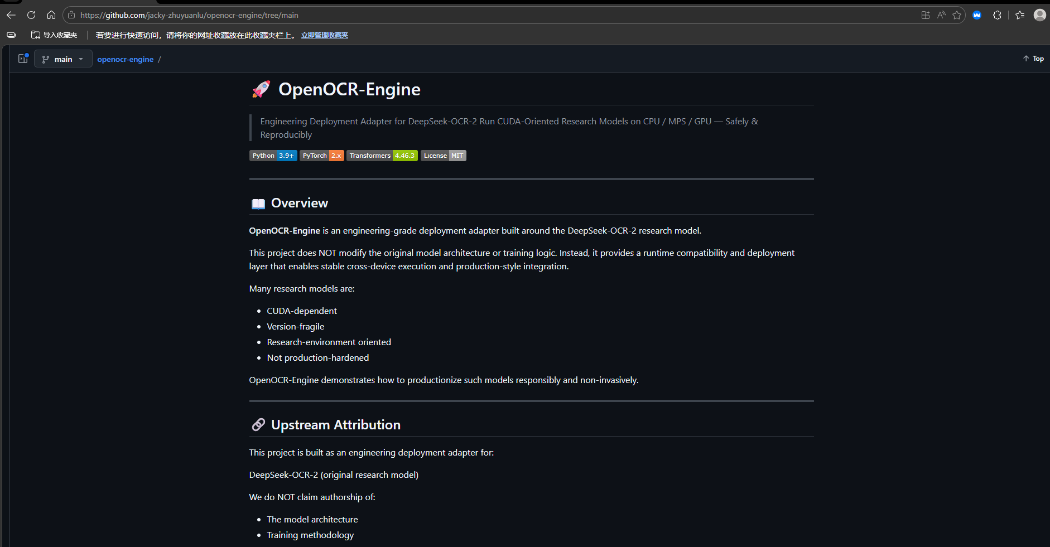This screenshot has width=1050, height=547.
Task: Click the 'CUDA-dependent' list item
Action: [x=302, y=311]
